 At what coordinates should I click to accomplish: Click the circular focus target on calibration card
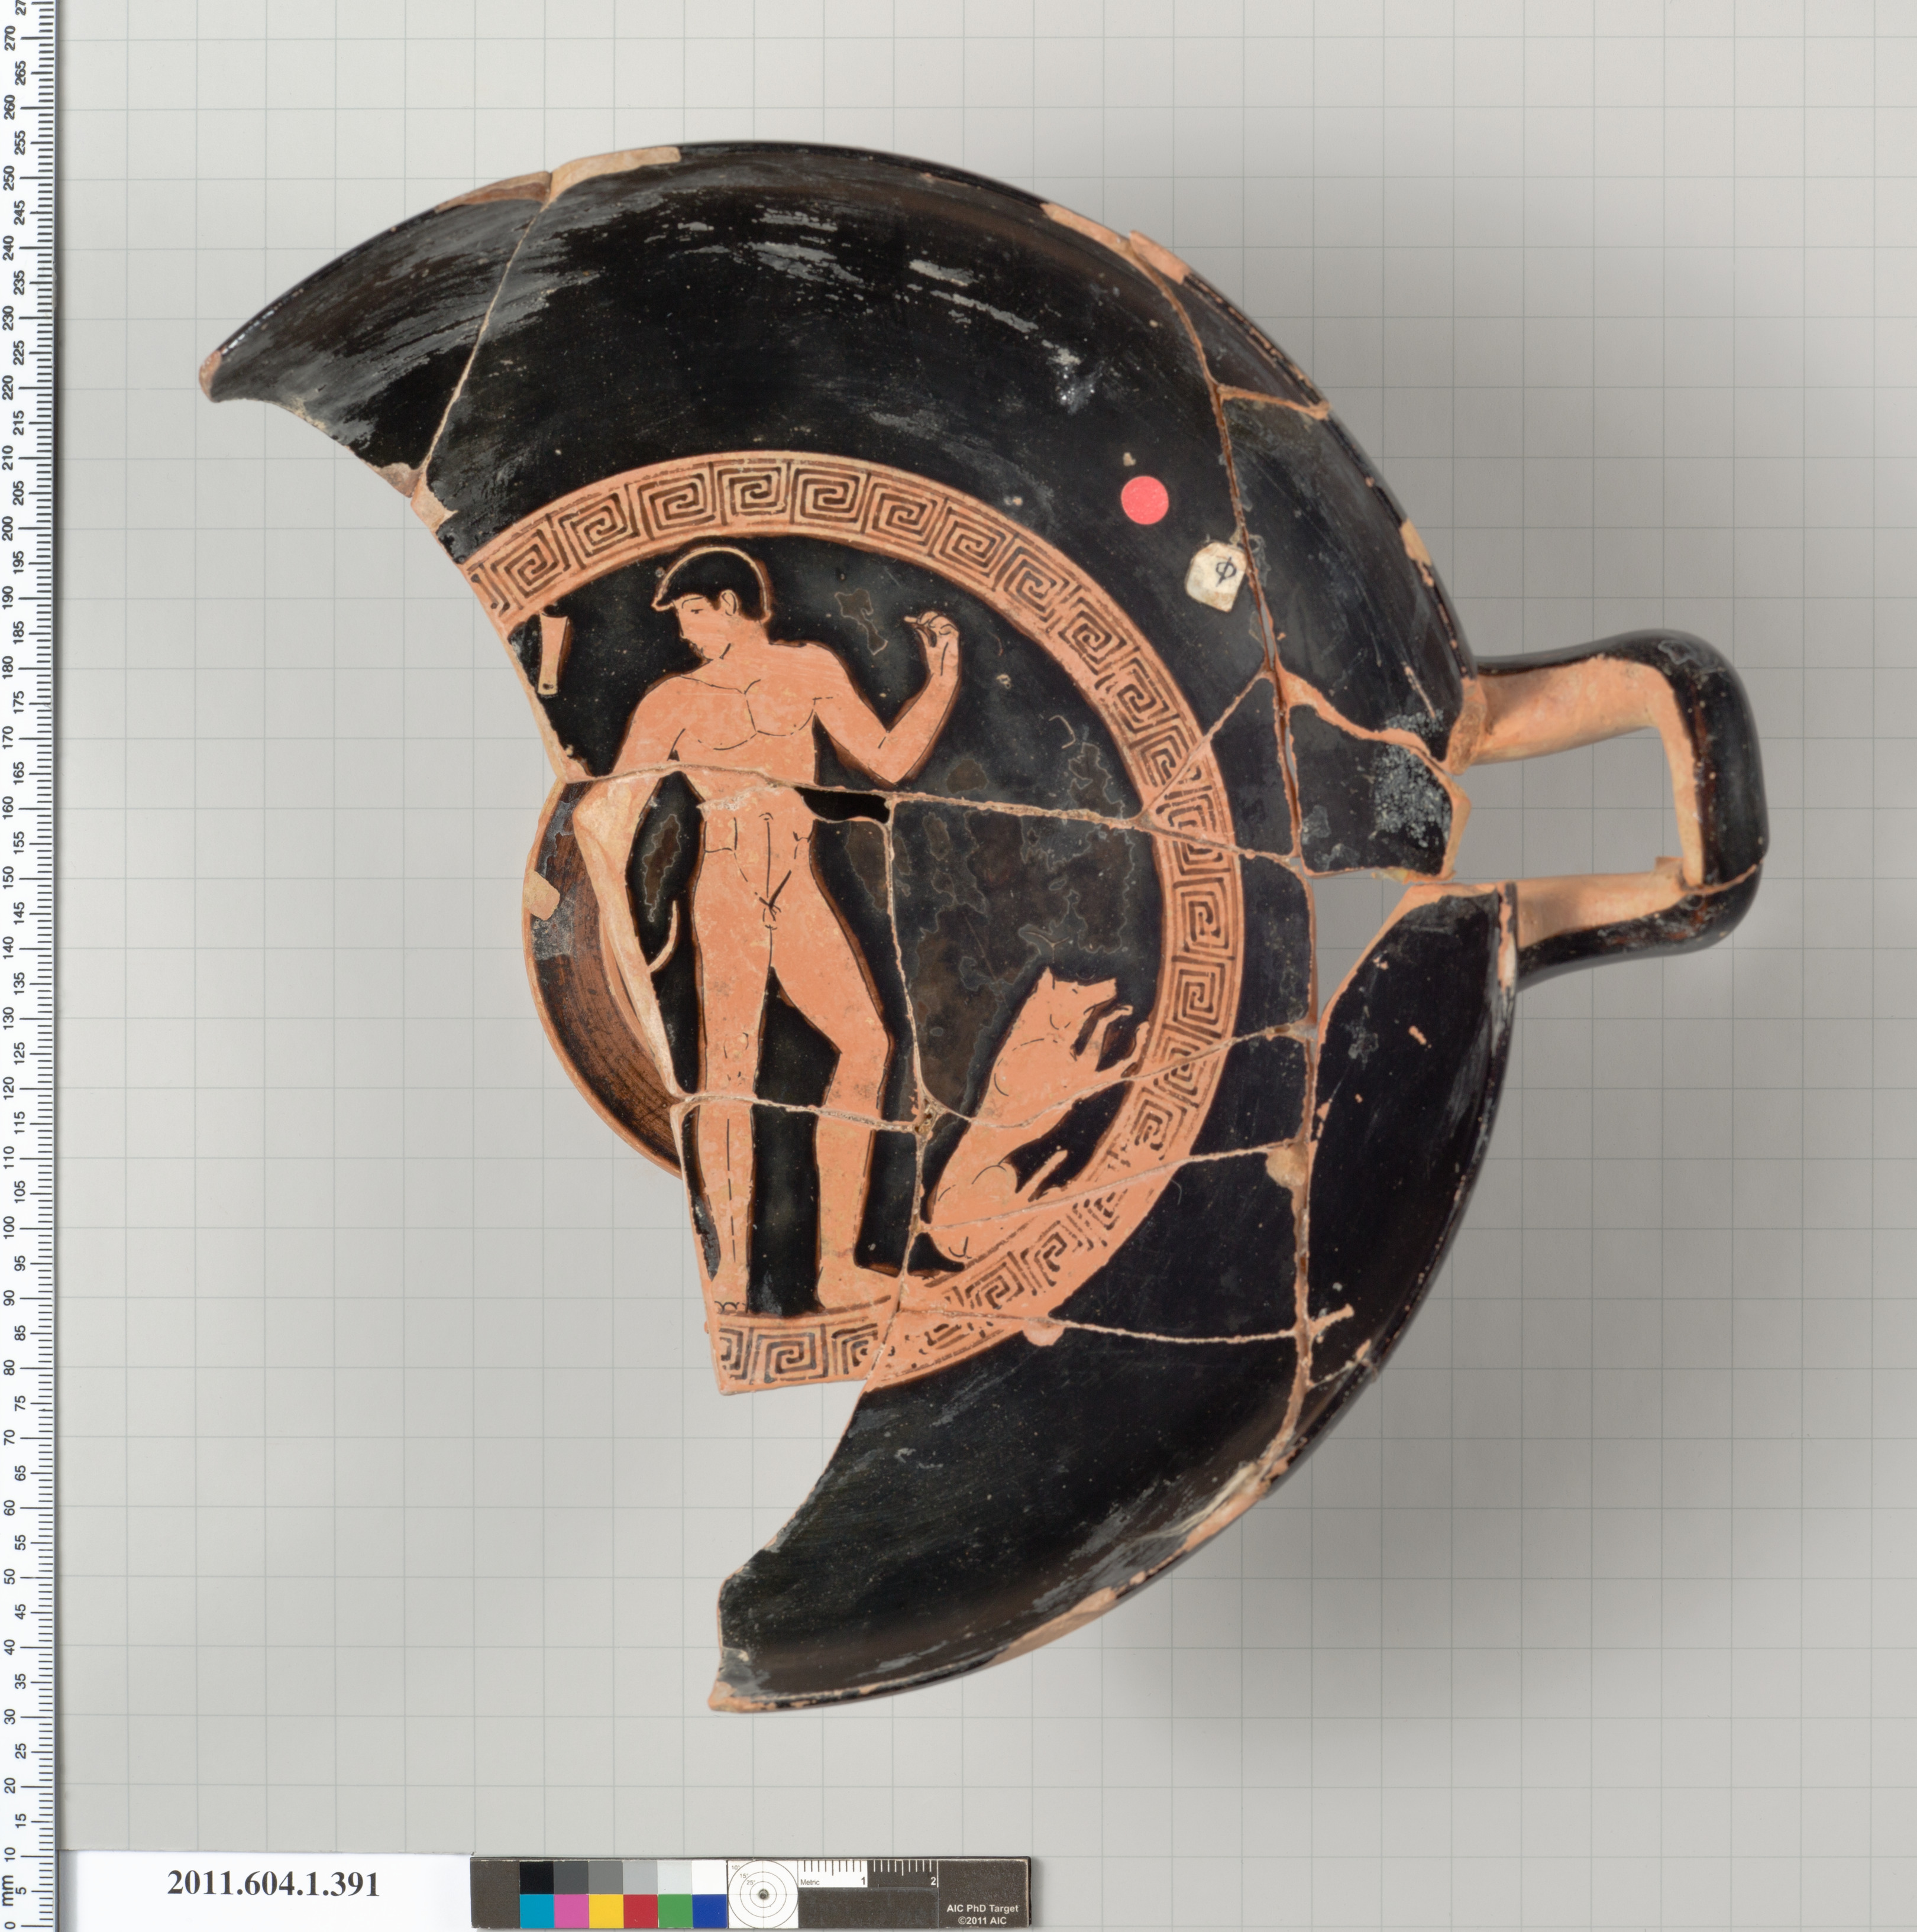(764, 1894)
